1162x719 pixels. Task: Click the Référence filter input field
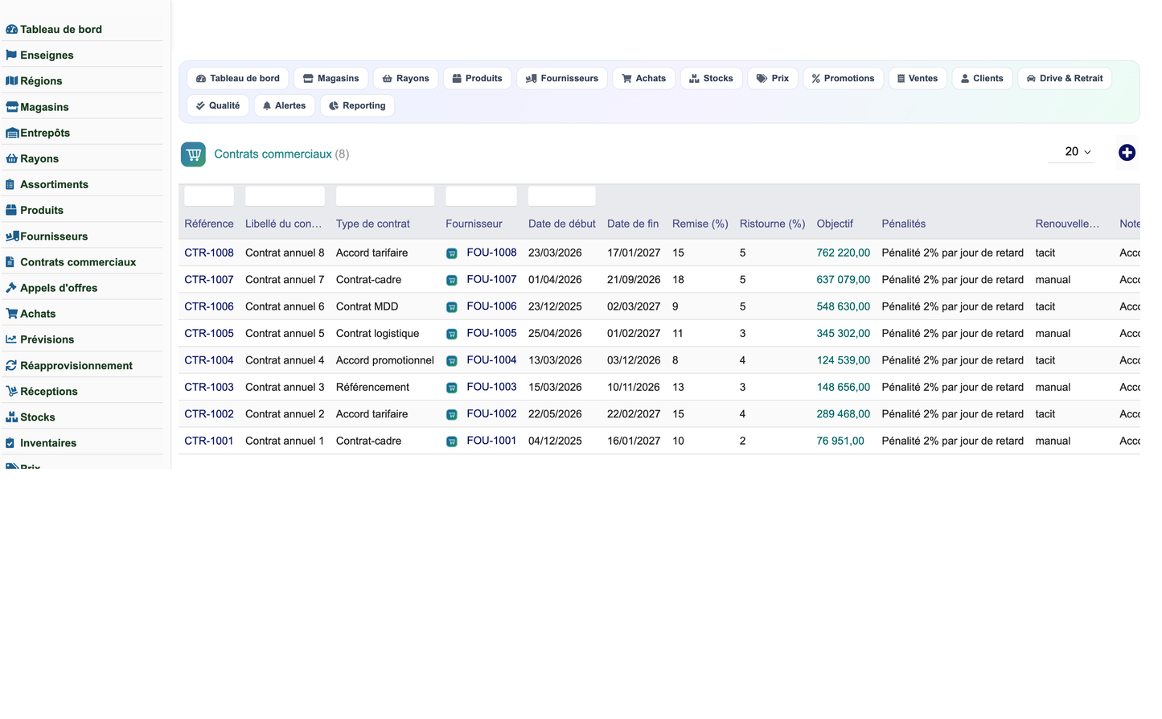coord(209,196)
